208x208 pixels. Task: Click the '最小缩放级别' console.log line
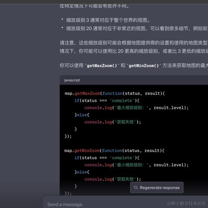click(x=136, y=165)
